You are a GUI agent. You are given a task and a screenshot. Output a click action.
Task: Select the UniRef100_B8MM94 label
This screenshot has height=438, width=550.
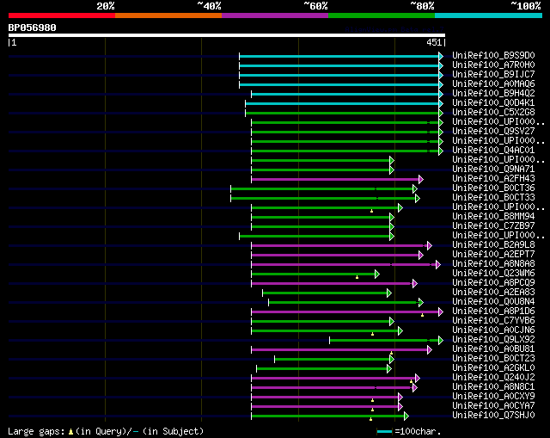click(493, 216)
